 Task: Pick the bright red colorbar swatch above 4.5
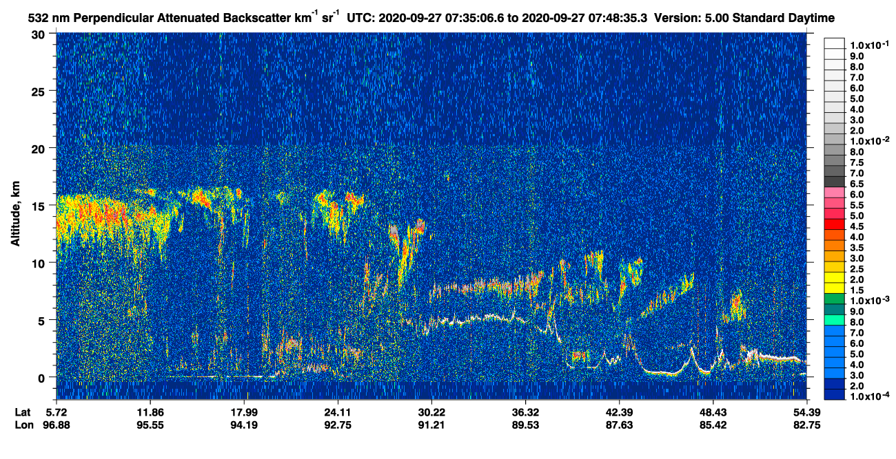click(835, 224)
